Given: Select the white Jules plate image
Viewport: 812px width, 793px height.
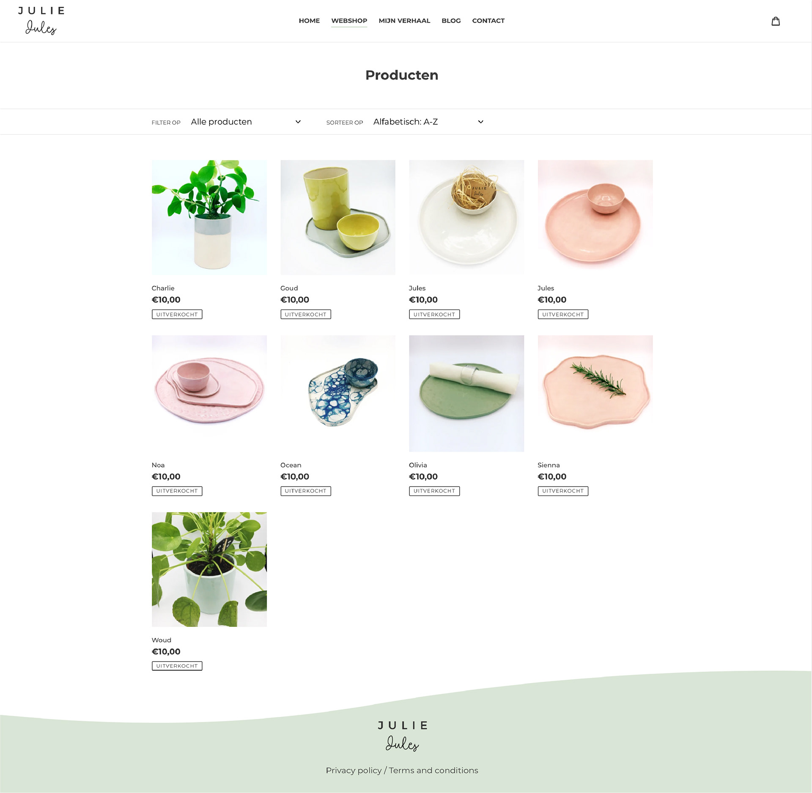Looking at the screenshot, I should (x=466, y=217).
